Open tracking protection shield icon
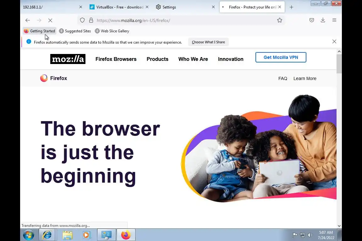Viewport: 362px width, 241px height. pos(82,20)
